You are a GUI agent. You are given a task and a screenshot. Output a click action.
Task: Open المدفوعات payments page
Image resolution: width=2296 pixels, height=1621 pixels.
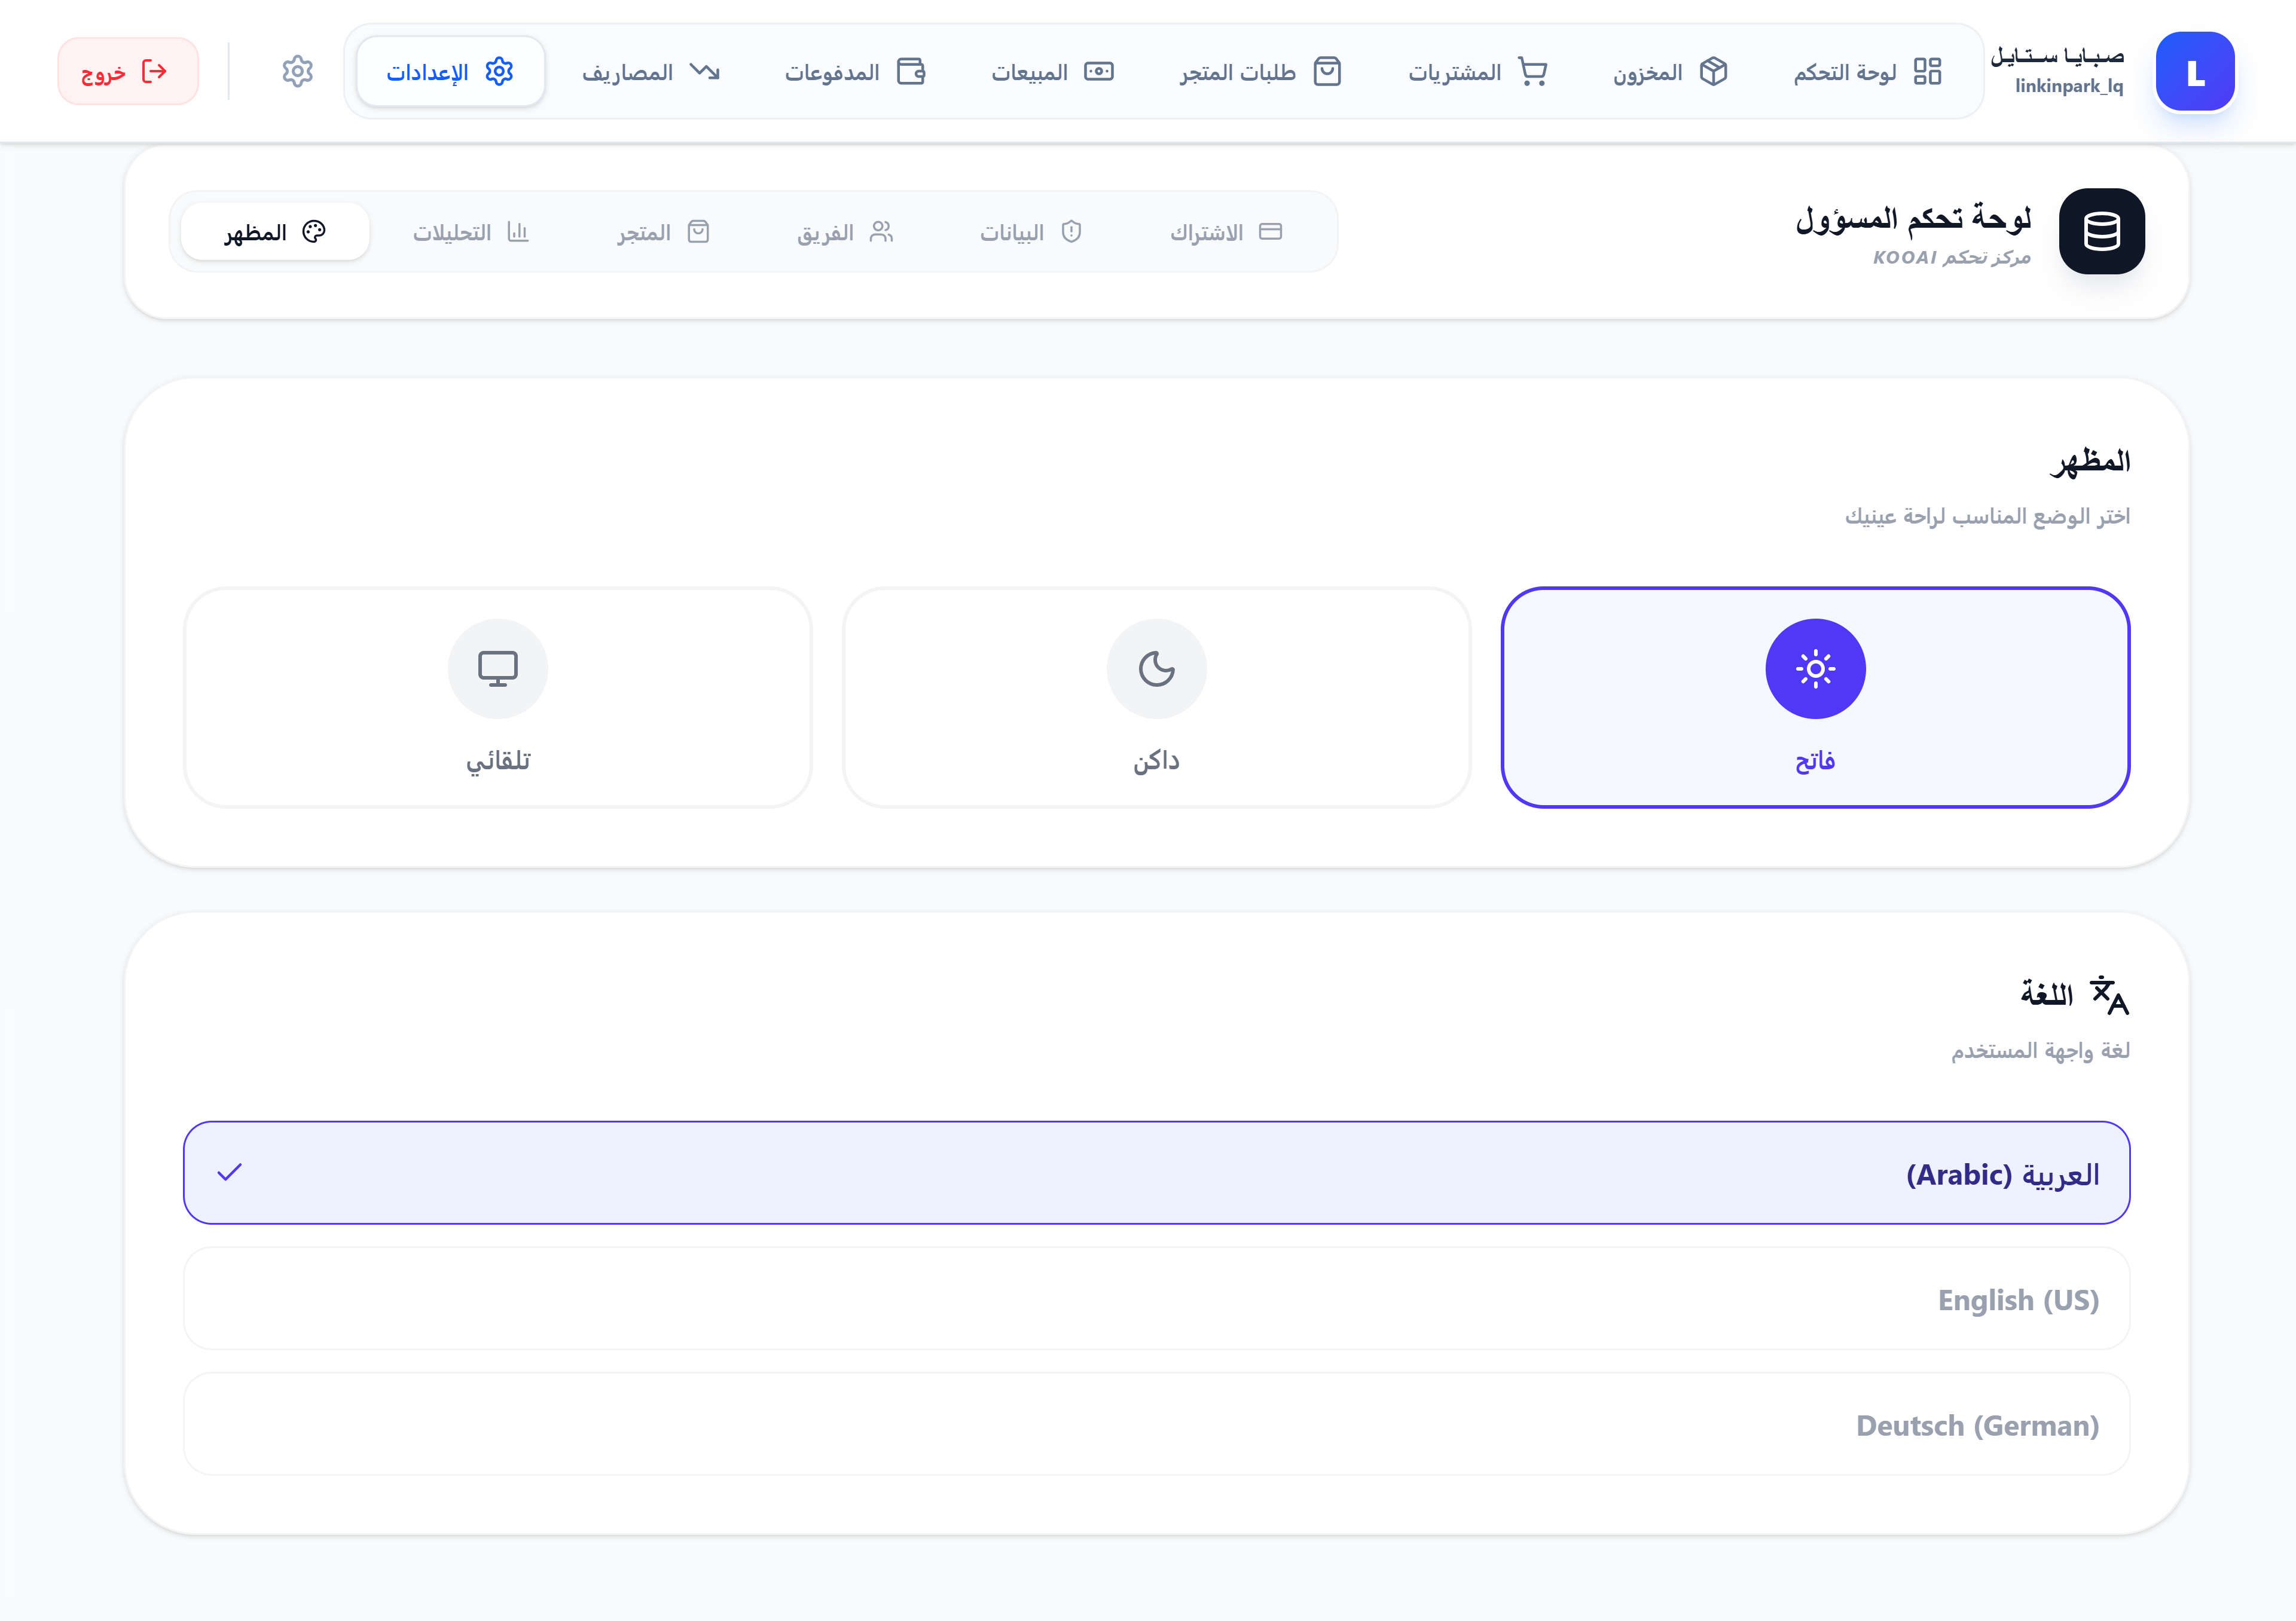click(x=855, y=72)
